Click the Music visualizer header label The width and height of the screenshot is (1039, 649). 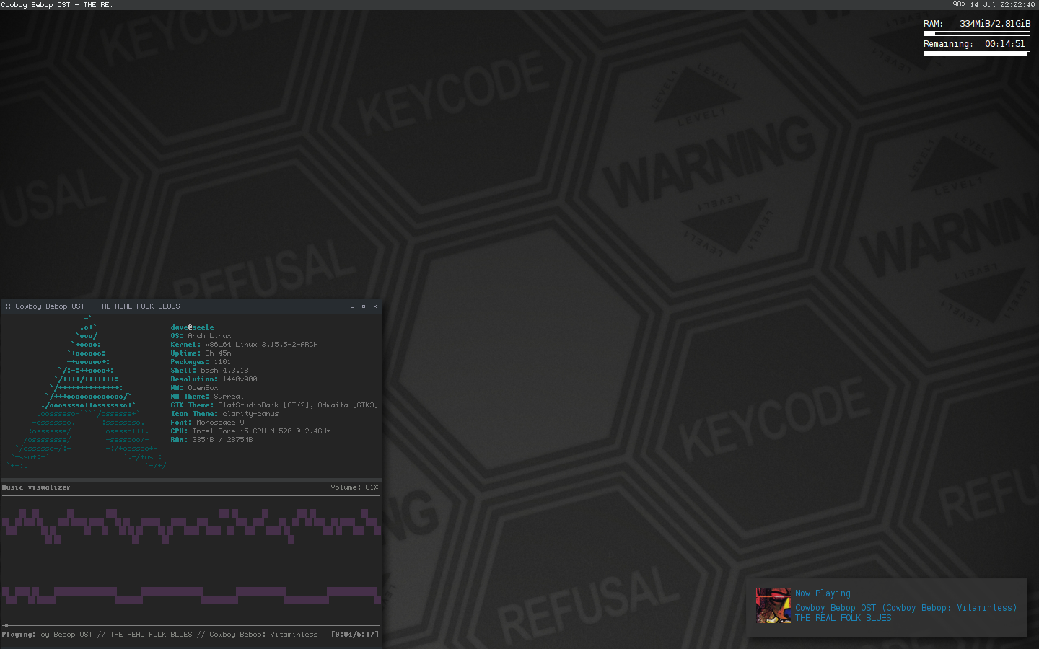pyautogui.click(x=36, y=487)
